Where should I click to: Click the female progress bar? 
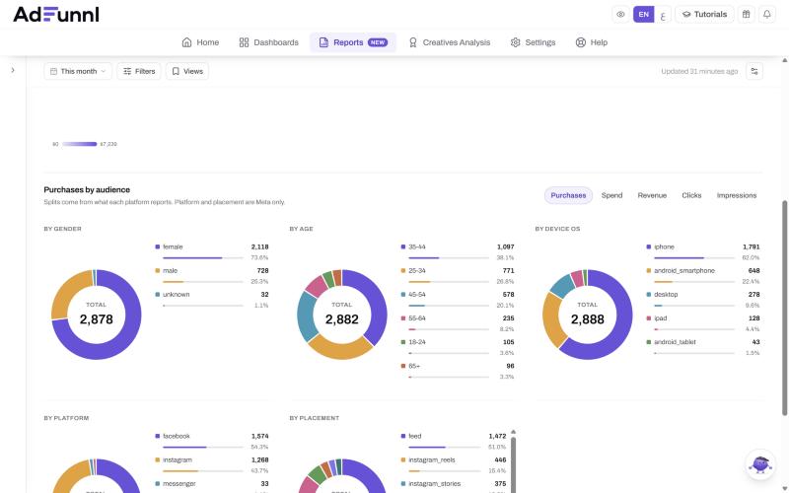(x=203, y=257)
